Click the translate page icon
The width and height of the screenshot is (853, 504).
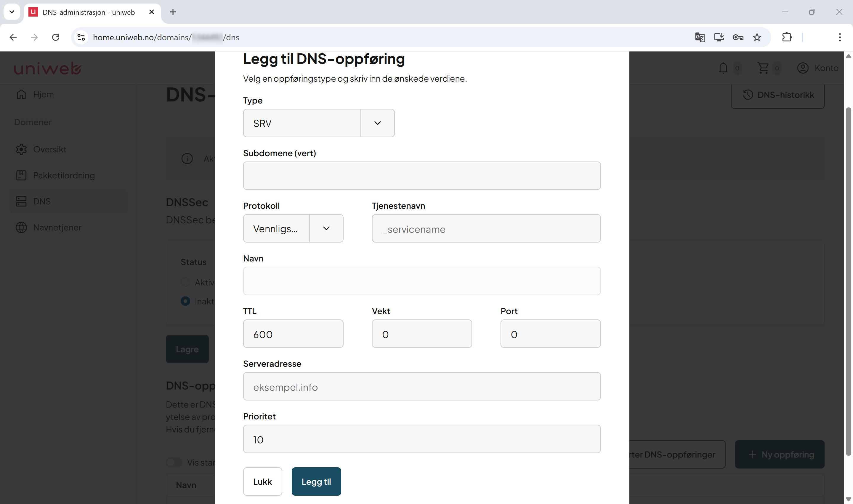click(x=700, y=37)
